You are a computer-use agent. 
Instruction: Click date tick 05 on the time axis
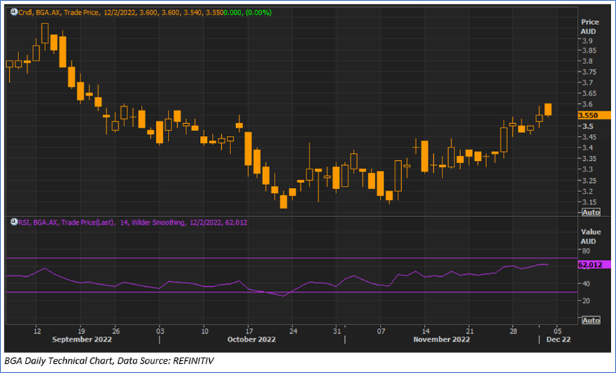click(557, 330)
